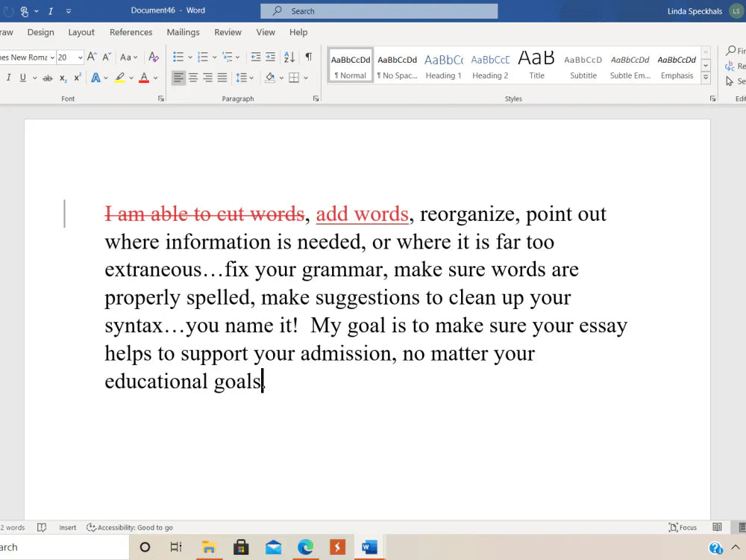Start a numbered list
The image size is (746, 560).
click(x=203, y=57)
